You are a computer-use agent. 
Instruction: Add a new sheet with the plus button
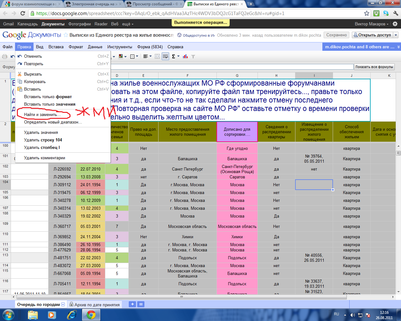133,304
